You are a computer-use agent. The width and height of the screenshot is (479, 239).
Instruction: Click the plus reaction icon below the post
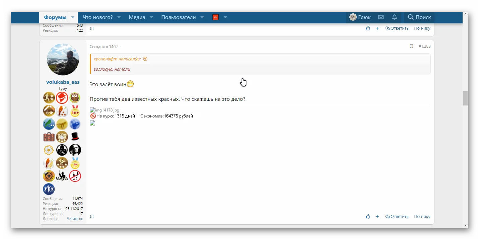pyautogui.click(x=377, y=216)
